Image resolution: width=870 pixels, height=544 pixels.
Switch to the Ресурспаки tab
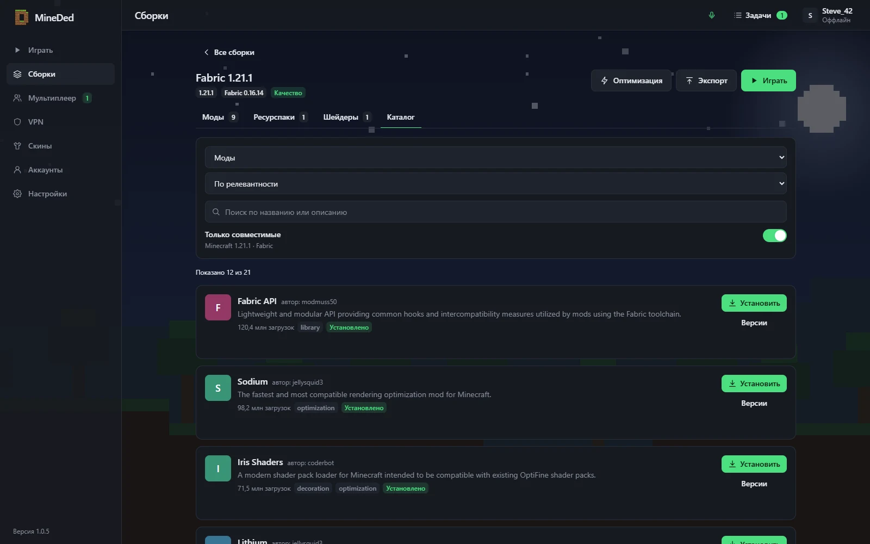click(x=281, y=117)
